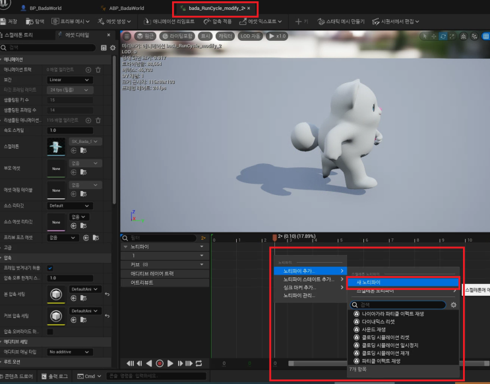This screenshot has height=384, width=490.
Task: Click 애니메이션 리임포트 button
Action: coord(169,22)
